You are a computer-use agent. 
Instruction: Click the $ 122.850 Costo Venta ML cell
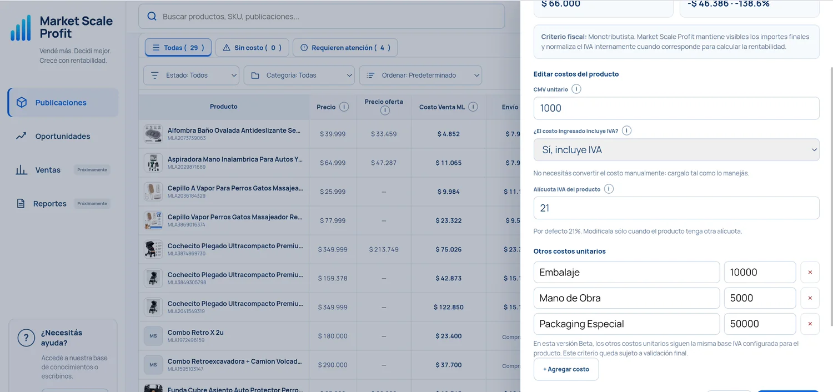coord(449,307)
